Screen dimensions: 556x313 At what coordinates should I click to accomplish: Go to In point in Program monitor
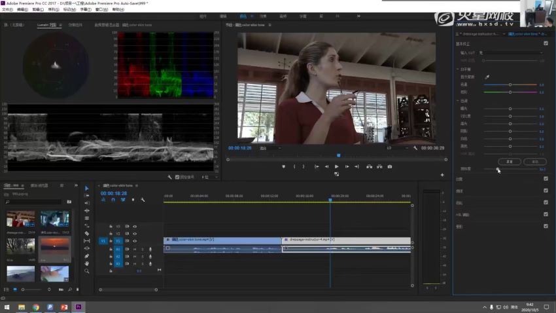coord(317,166)
